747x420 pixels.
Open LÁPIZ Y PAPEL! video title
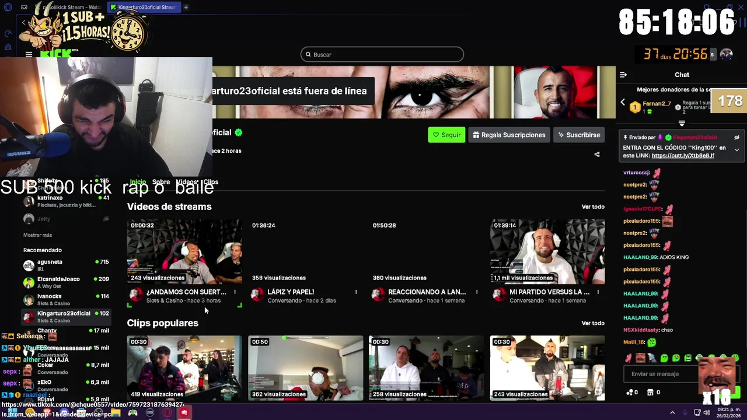pyautogui.click(x=291, y=292)
